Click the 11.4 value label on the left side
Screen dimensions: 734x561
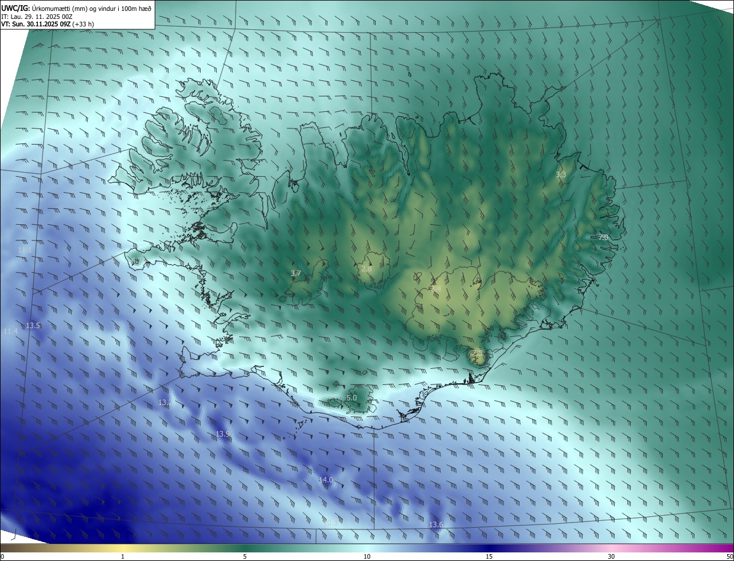[10, 332]
